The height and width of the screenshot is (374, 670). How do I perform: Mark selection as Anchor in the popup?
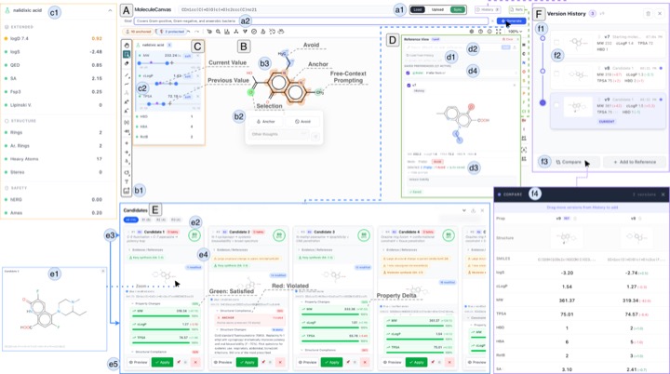[x=266, y=121]
